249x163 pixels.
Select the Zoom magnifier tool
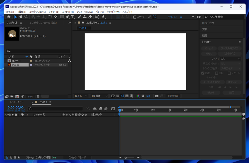tap(26, 17)
